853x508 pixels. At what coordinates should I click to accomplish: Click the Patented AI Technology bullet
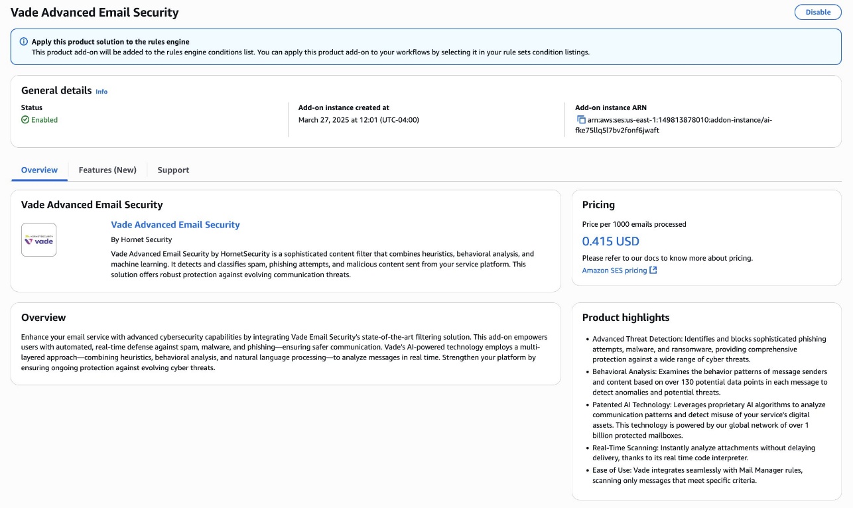(x=708, y=419)
